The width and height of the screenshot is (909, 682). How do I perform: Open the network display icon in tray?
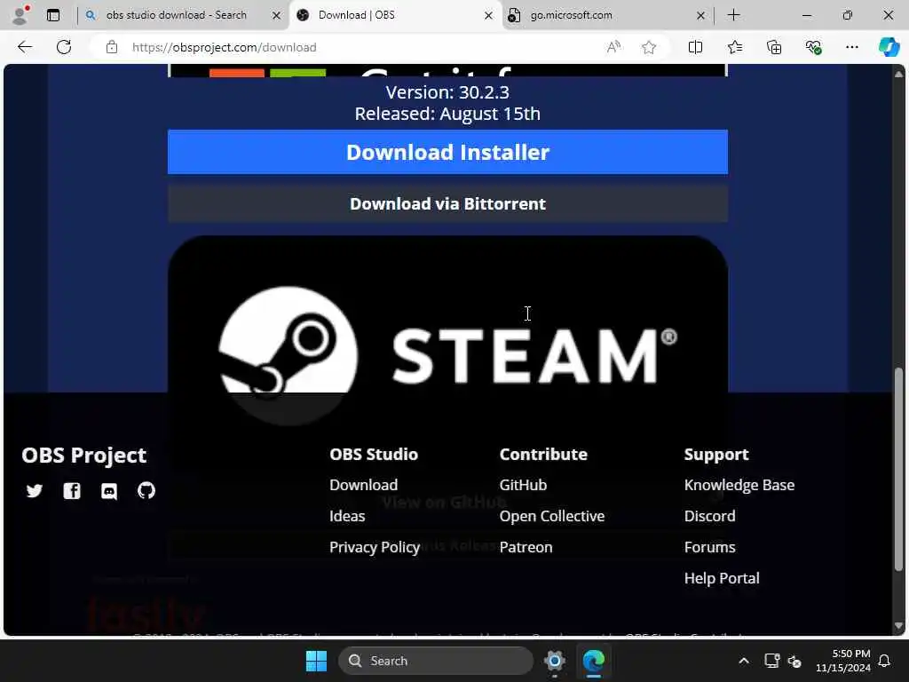pyautogui.click(x=771, y=661)
